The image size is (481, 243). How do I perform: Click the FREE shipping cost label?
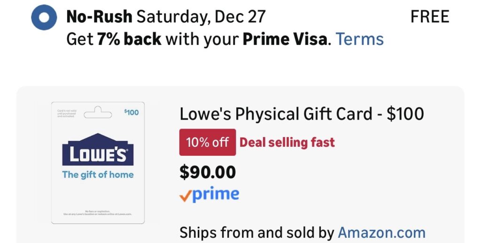point(430,17)
